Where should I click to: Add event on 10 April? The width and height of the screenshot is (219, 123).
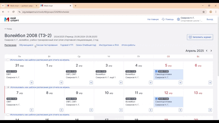121,110
